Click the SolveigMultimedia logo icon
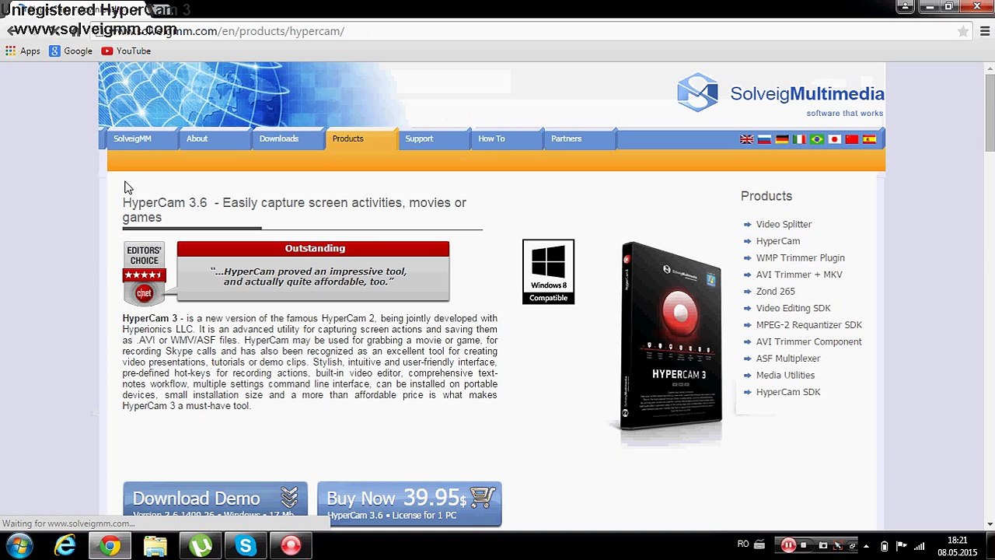This screenshot has width=995, height=560. pos(697,93)
